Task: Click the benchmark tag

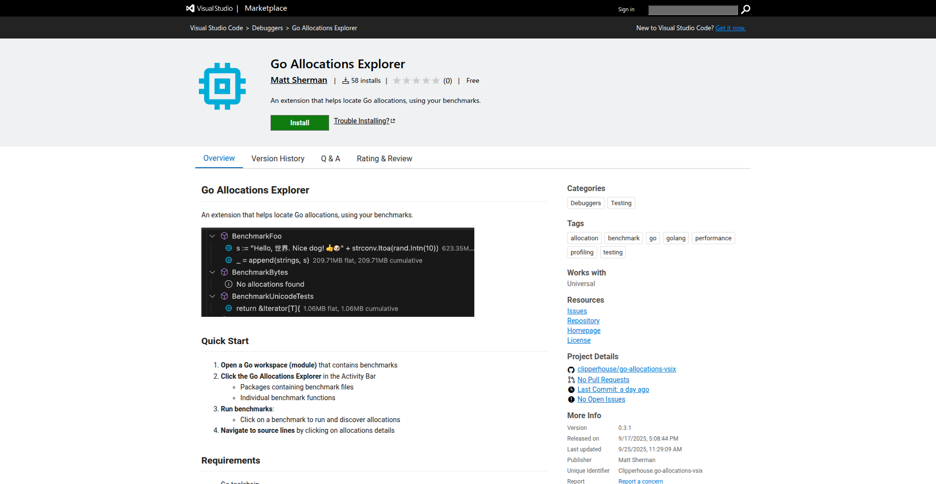Action: coord(624,238)
